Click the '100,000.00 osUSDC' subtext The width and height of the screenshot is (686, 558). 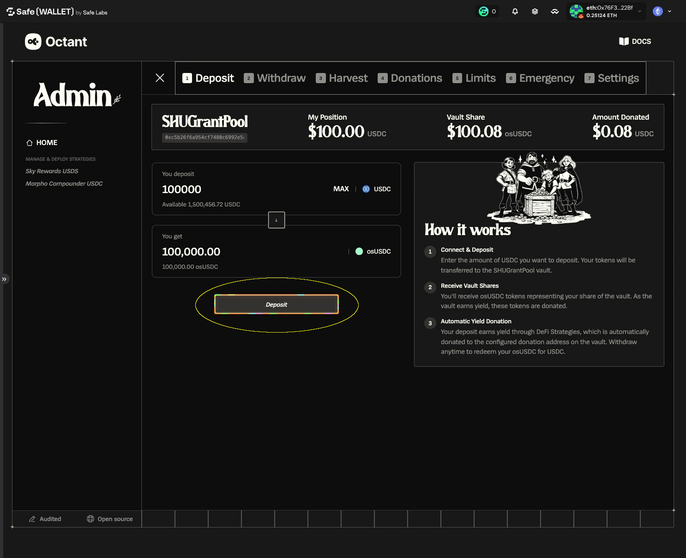[190, 267]
